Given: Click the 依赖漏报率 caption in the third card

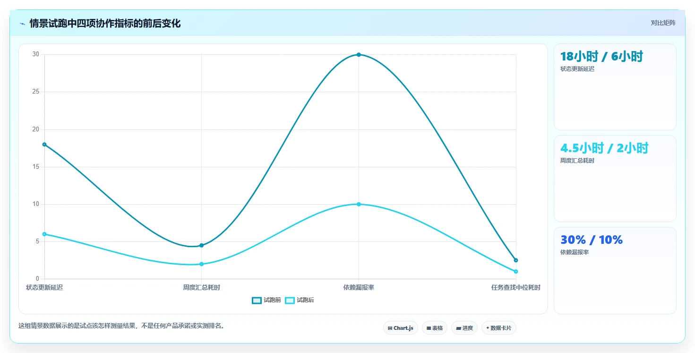Looking at the screenshot, I should 575,252.
